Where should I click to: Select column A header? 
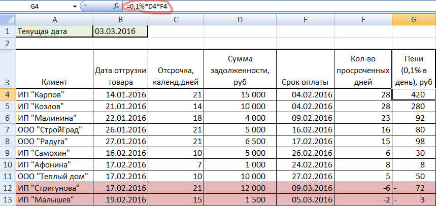point(54,19)
